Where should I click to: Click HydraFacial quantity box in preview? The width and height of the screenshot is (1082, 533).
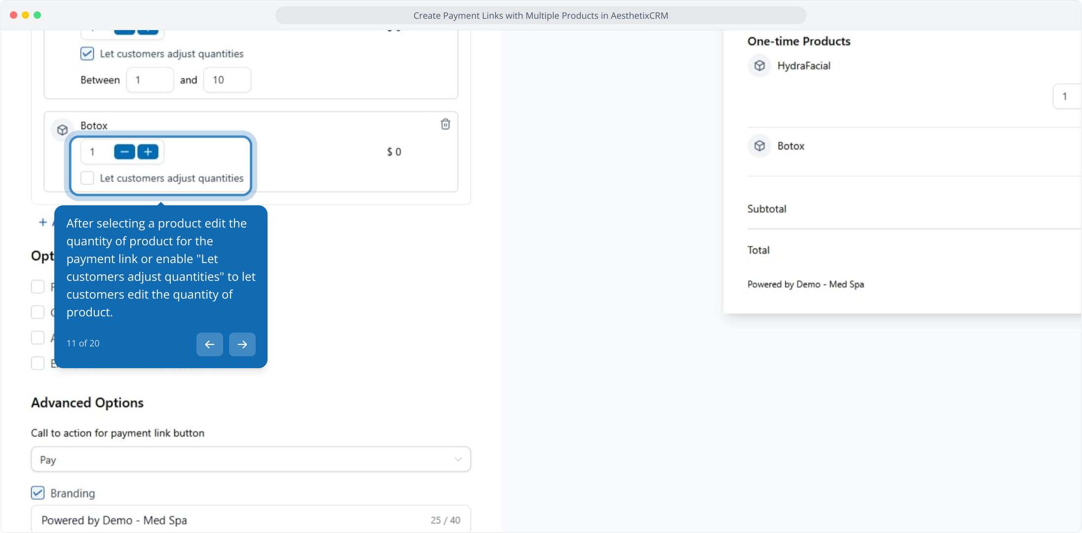(1066, 97)
